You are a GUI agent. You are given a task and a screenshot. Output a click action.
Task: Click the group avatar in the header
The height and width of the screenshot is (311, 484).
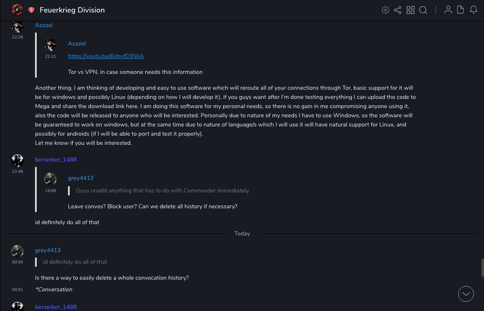coord(17,10)
